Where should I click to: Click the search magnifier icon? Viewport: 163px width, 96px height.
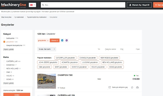(x=43, y=5)
